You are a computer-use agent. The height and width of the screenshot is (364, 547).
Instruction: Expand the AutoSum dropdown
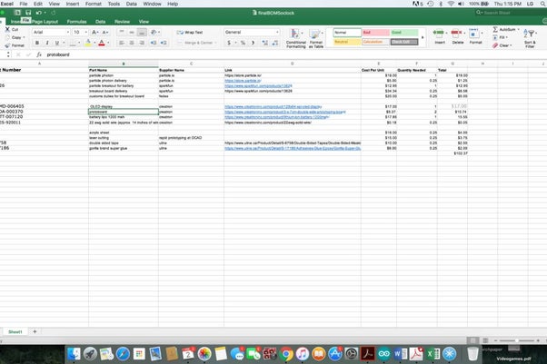[519, 30]
